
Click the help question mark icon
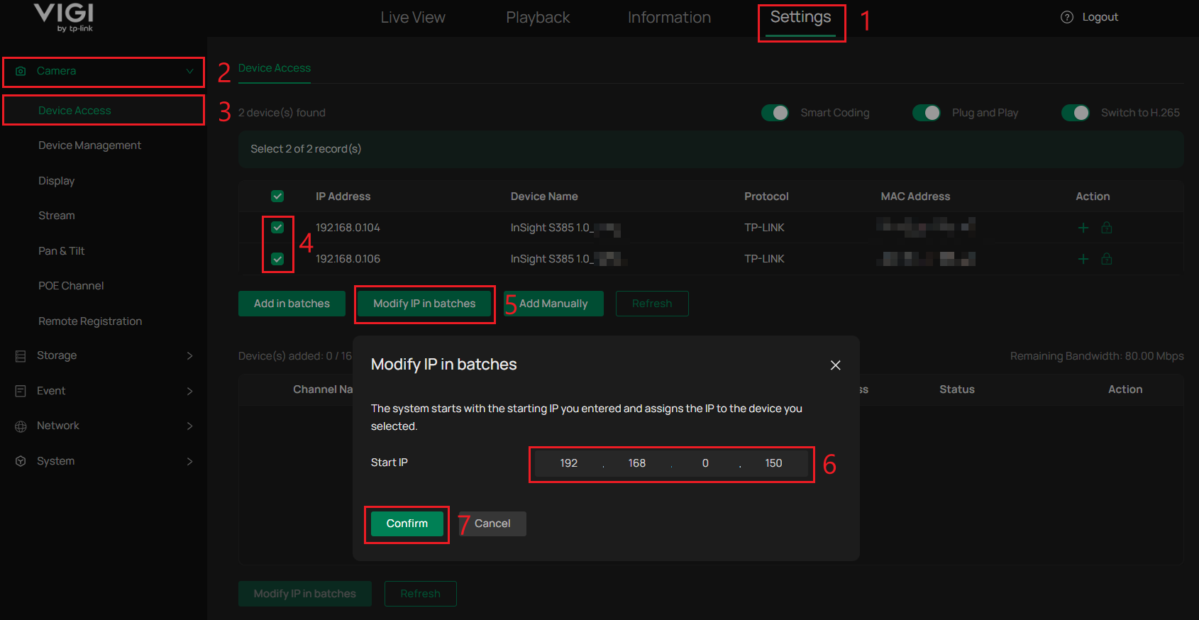click(1066, 17)
